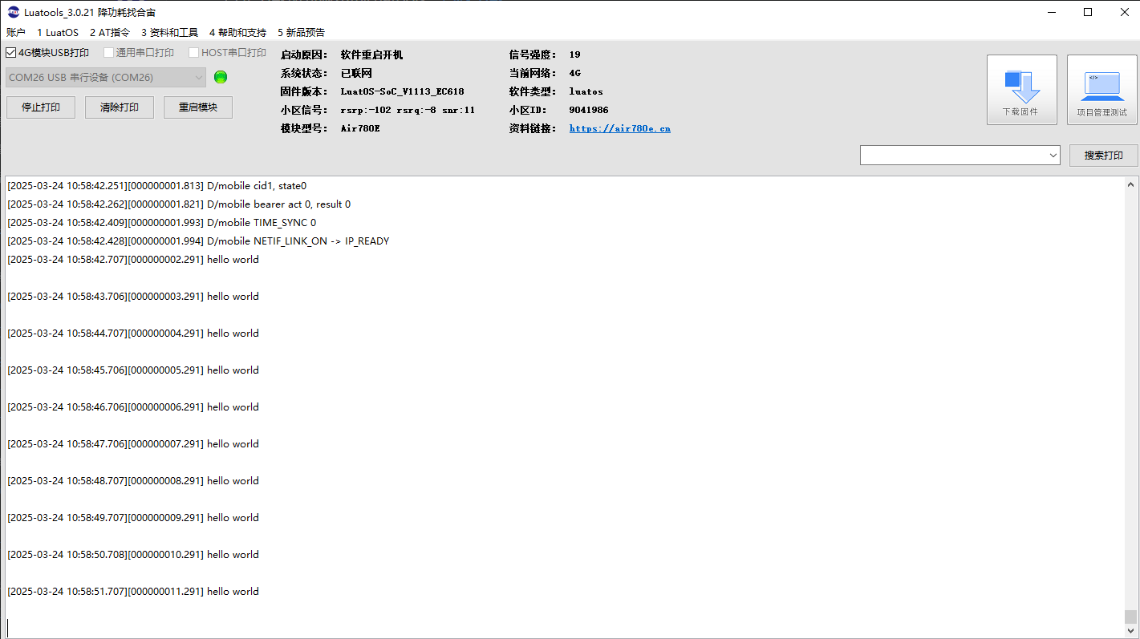Click the 下载固件 download firmware icon button
This screenshot has width=1140, height=639.
[1021, 90]
